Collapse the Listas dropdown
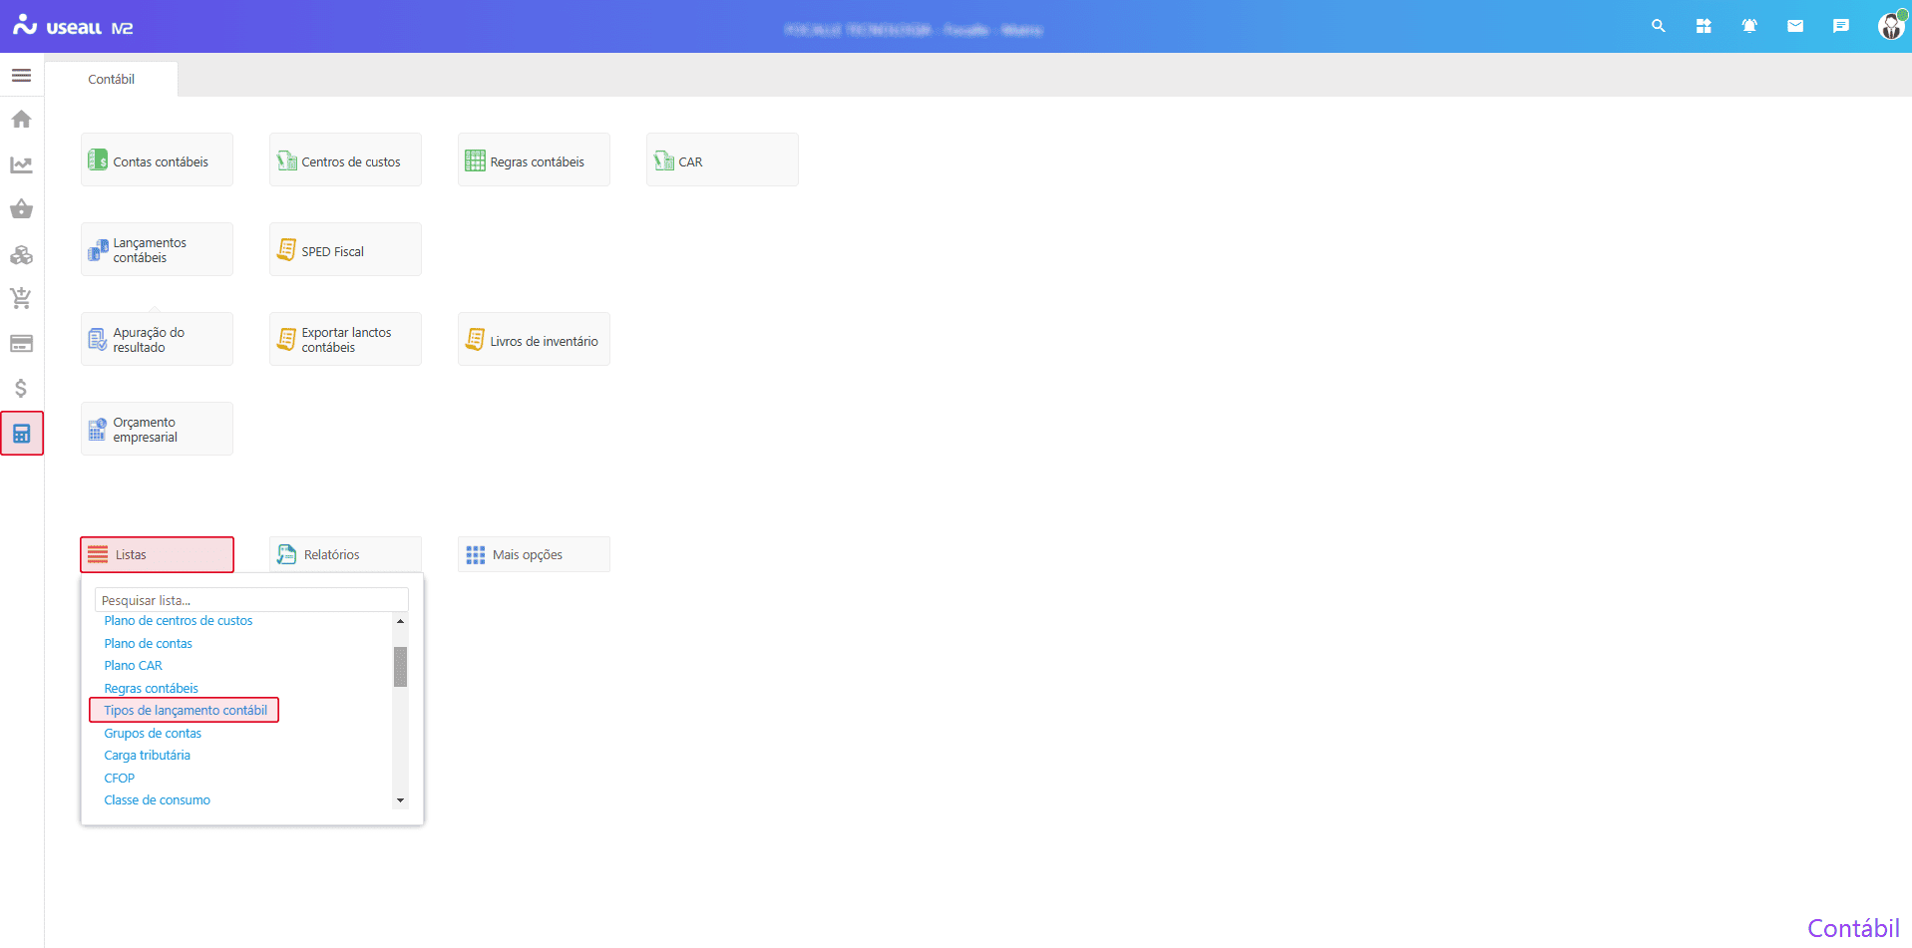 coord(157,554)
